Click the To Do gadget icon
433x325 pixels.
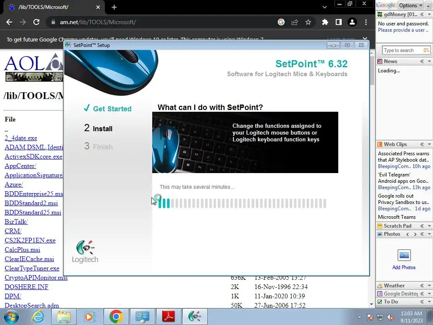[380, 301]
